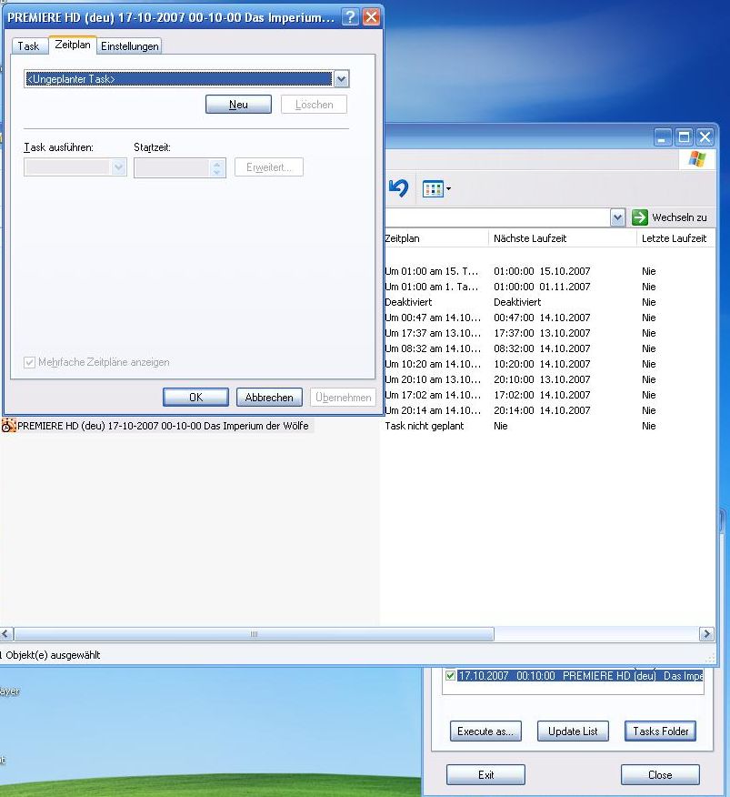Click the Windows flag logo
This screenshot has width=730, height=797.
tap(697, 159)
